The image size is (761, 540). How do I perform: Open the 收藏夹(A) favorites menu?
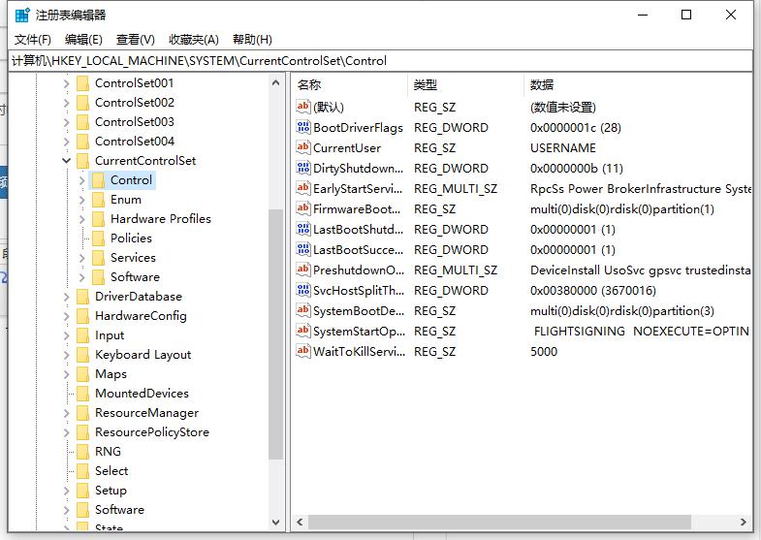[194, 40]
